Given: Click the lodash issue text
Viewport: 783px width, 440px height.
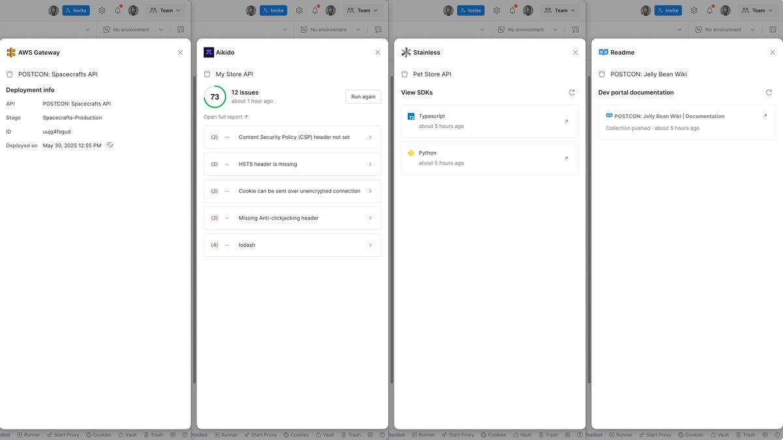Looking at the screenshot, I should [x=247, y=245].
